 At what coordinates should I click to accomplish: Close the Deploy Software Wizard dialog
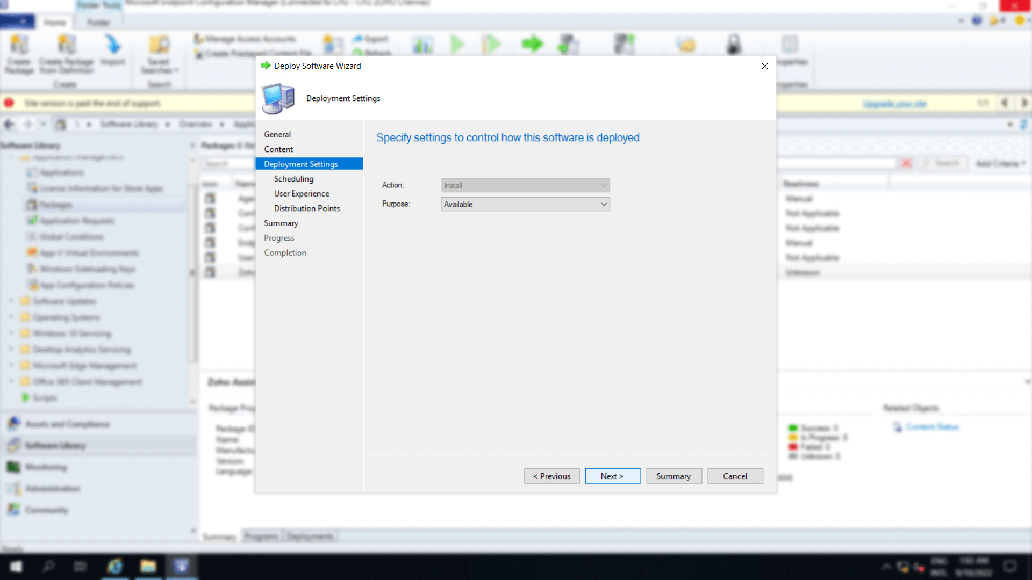[x=764, y=66]
